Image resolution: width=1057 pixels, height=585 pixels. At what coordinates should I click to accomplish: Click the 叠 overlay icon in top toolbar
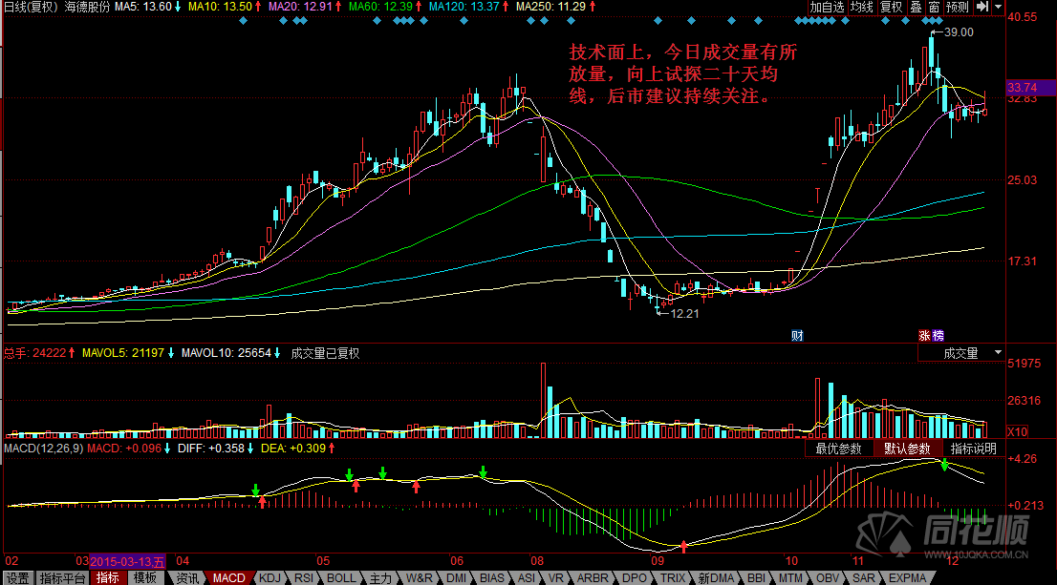916,7
